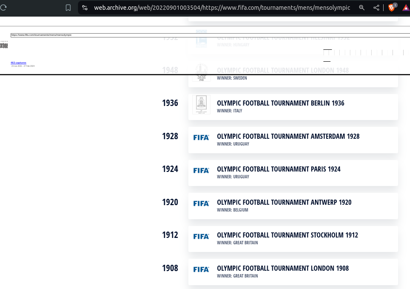
Task: Click "Winner: Uruguay" under Paris 1924
Action: tap(233, 177)
